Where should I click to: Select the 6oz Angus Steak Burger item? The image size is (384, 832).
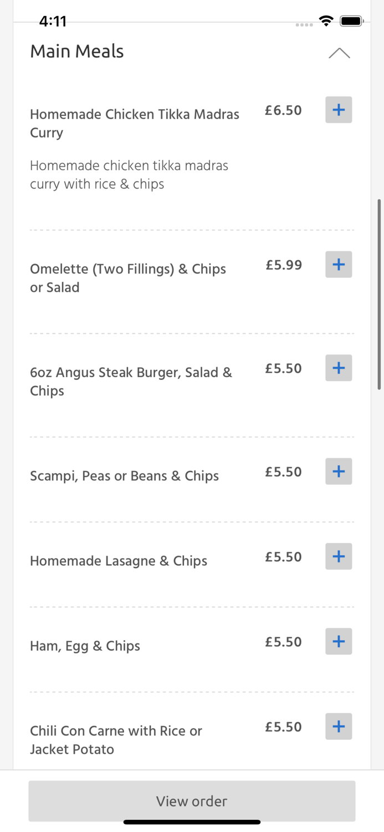[131, 381]
